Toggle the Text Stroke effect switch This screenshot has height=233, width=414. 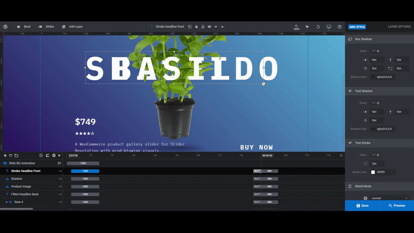pos(375,155)
